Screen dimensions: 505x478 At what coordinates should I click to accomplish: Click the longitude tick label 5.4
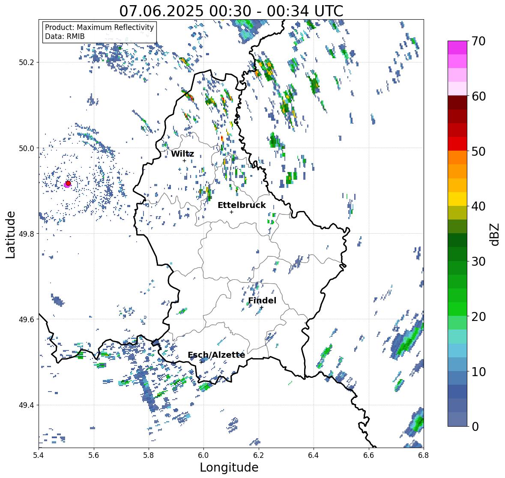(x=39, y=455)
